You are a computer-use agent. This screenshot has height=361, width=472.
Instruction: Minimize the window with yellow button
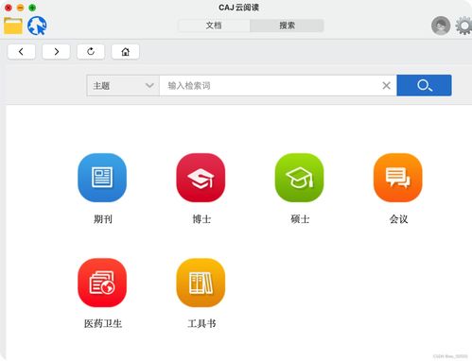[21, 8]
